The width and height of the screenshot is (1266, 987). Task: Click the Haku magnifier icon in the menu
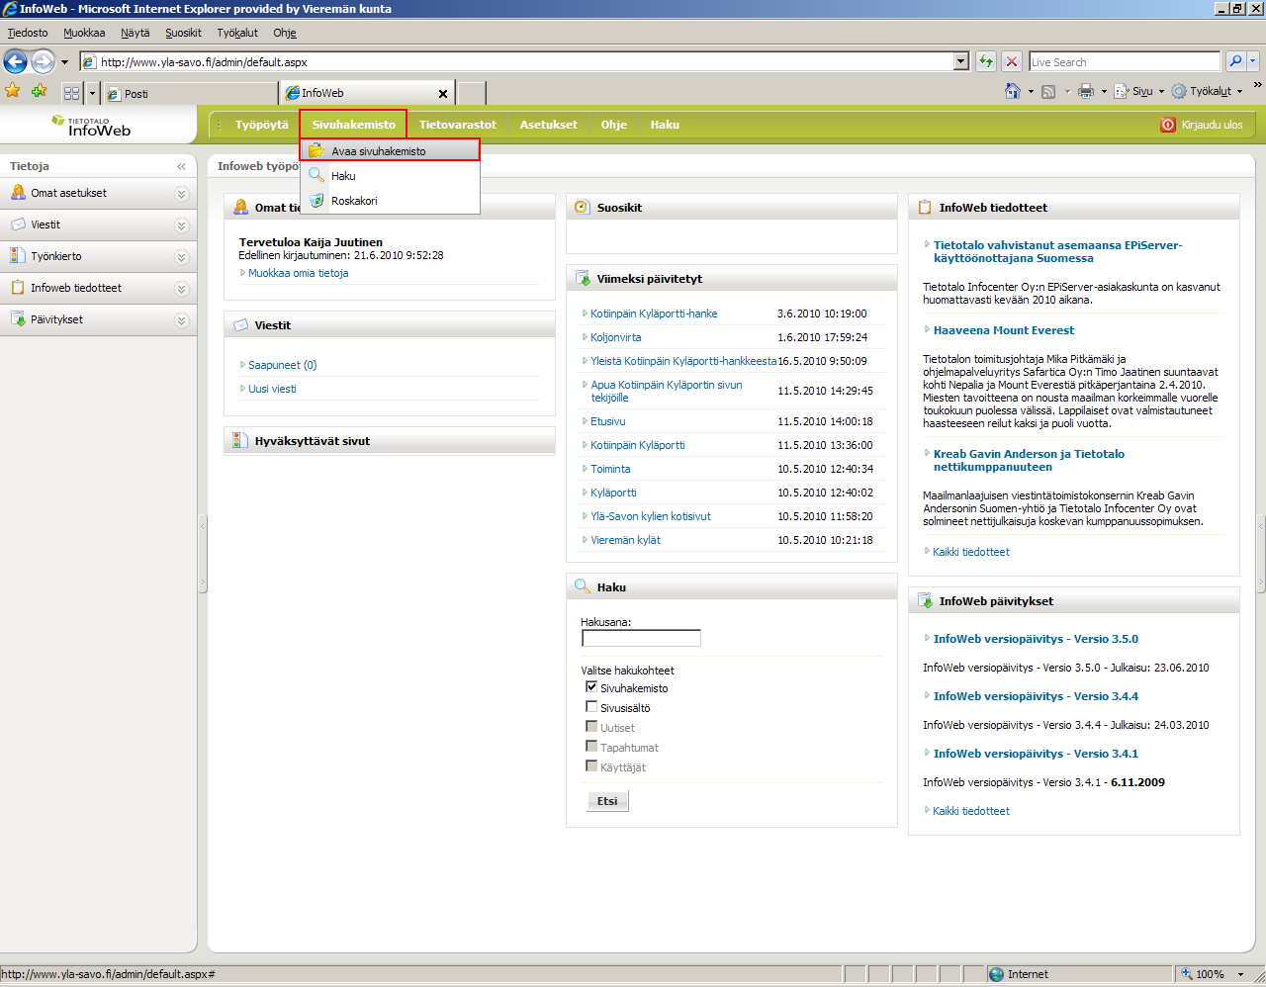(x=316, y=175)
